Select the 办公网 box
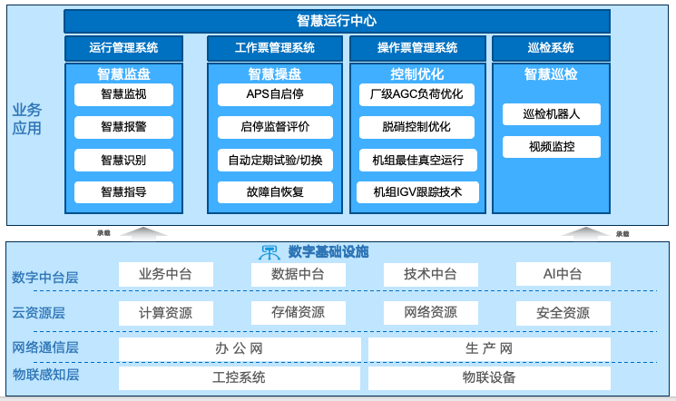Screen dimensions: 676x401 pyautogui.click(x=240, y=348)
